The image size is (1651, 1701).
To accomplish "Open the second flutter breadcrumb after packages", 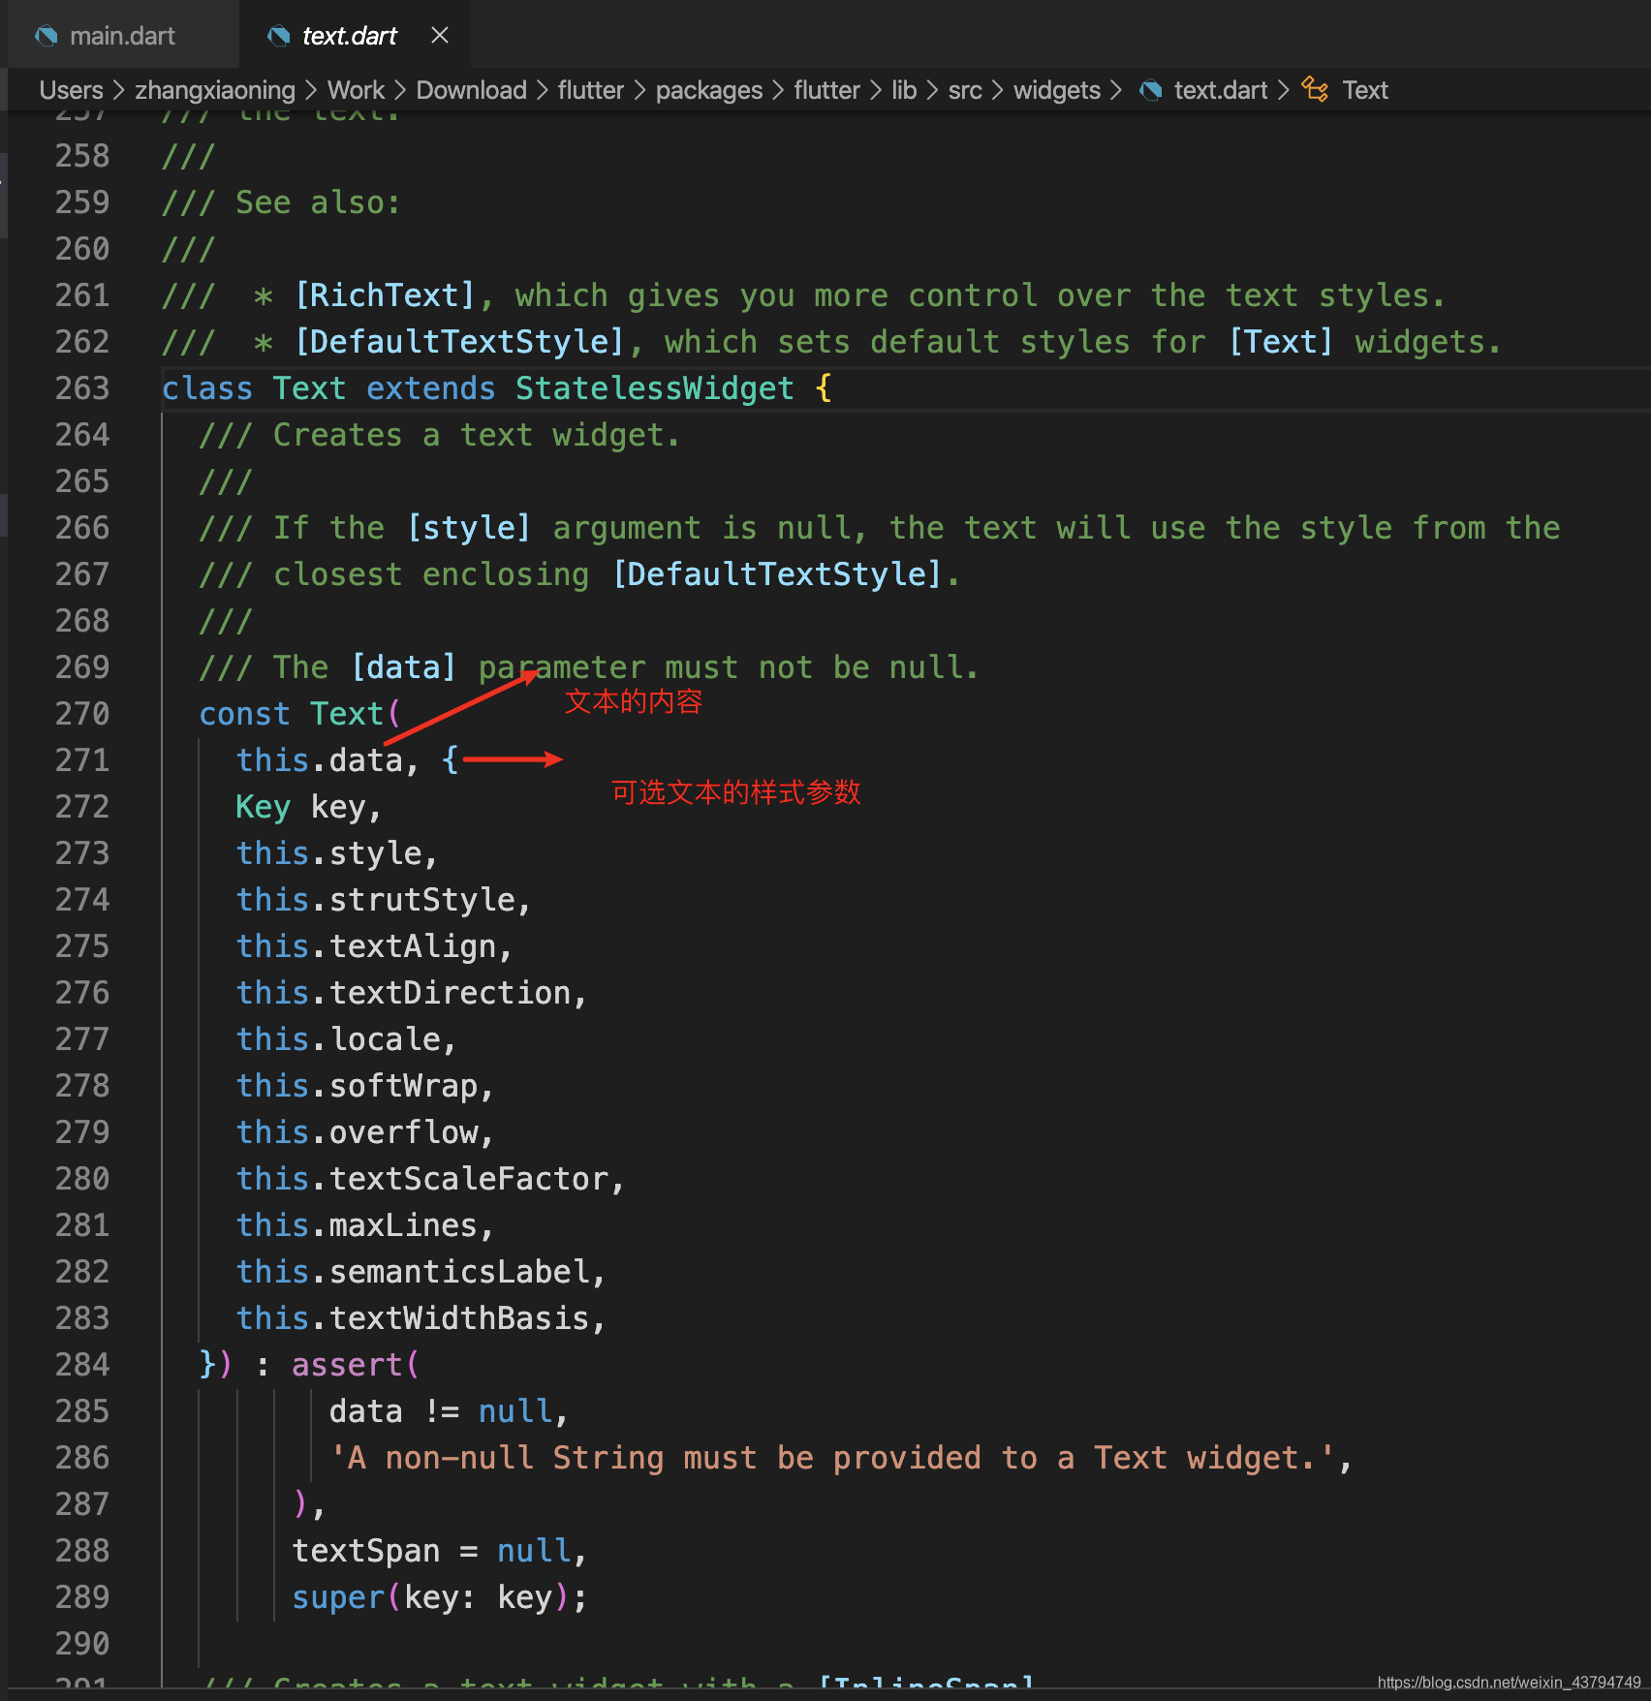I will [x=826, y=90].
